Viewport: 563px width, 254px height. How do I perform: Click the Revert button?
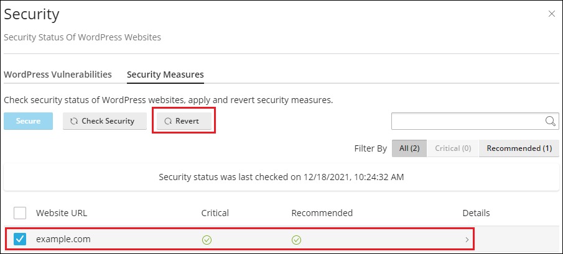tap(184, 121)
